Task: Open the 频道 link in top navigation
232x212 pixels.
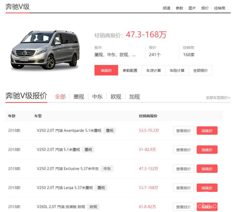Action: (166, 8)
